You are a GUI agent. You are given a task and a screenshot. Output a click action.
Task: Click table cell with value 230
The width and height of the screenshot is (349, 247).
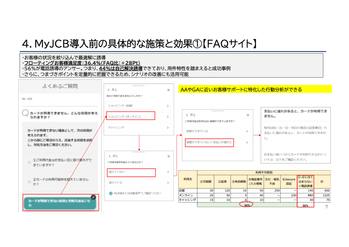click(x=288, y=195)
